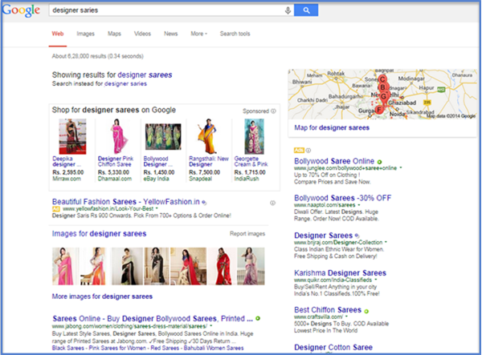Open Georgette Cream & Pink product image
This screenshot has height=355, width=482.
(254, 136)
